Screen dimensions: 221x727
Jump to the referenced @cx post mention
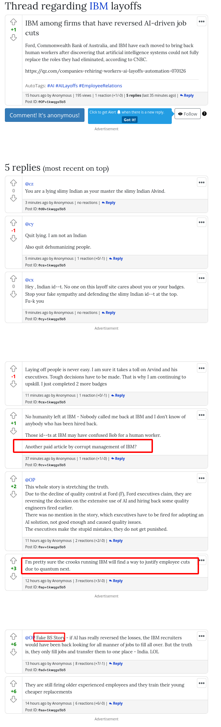29,280
